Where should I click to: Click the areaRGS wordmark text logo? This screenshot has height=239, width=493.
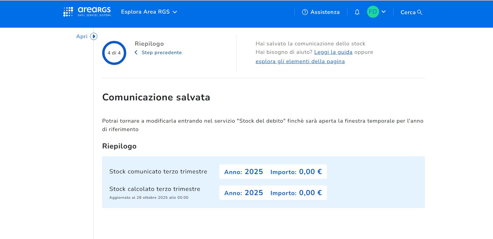tap(94, 10)
